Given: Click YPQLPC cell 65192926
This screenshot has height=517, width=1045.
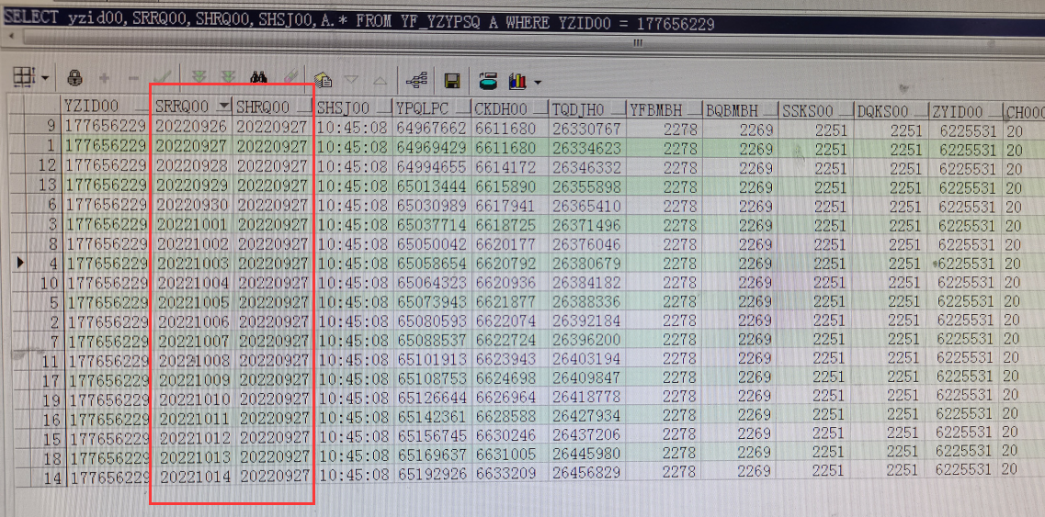Looking at the screenshot, I should [x=433, y=476].
